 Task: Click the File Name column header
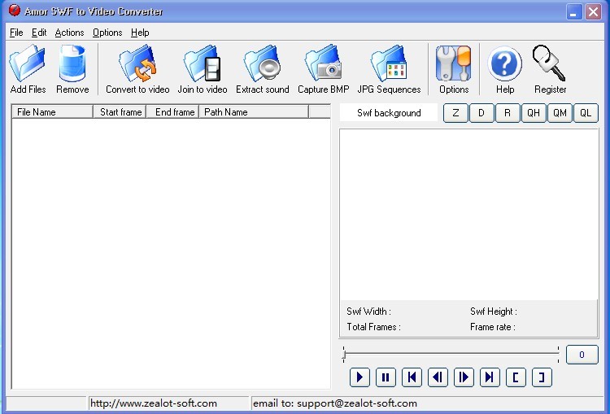[x=52, y=112]
